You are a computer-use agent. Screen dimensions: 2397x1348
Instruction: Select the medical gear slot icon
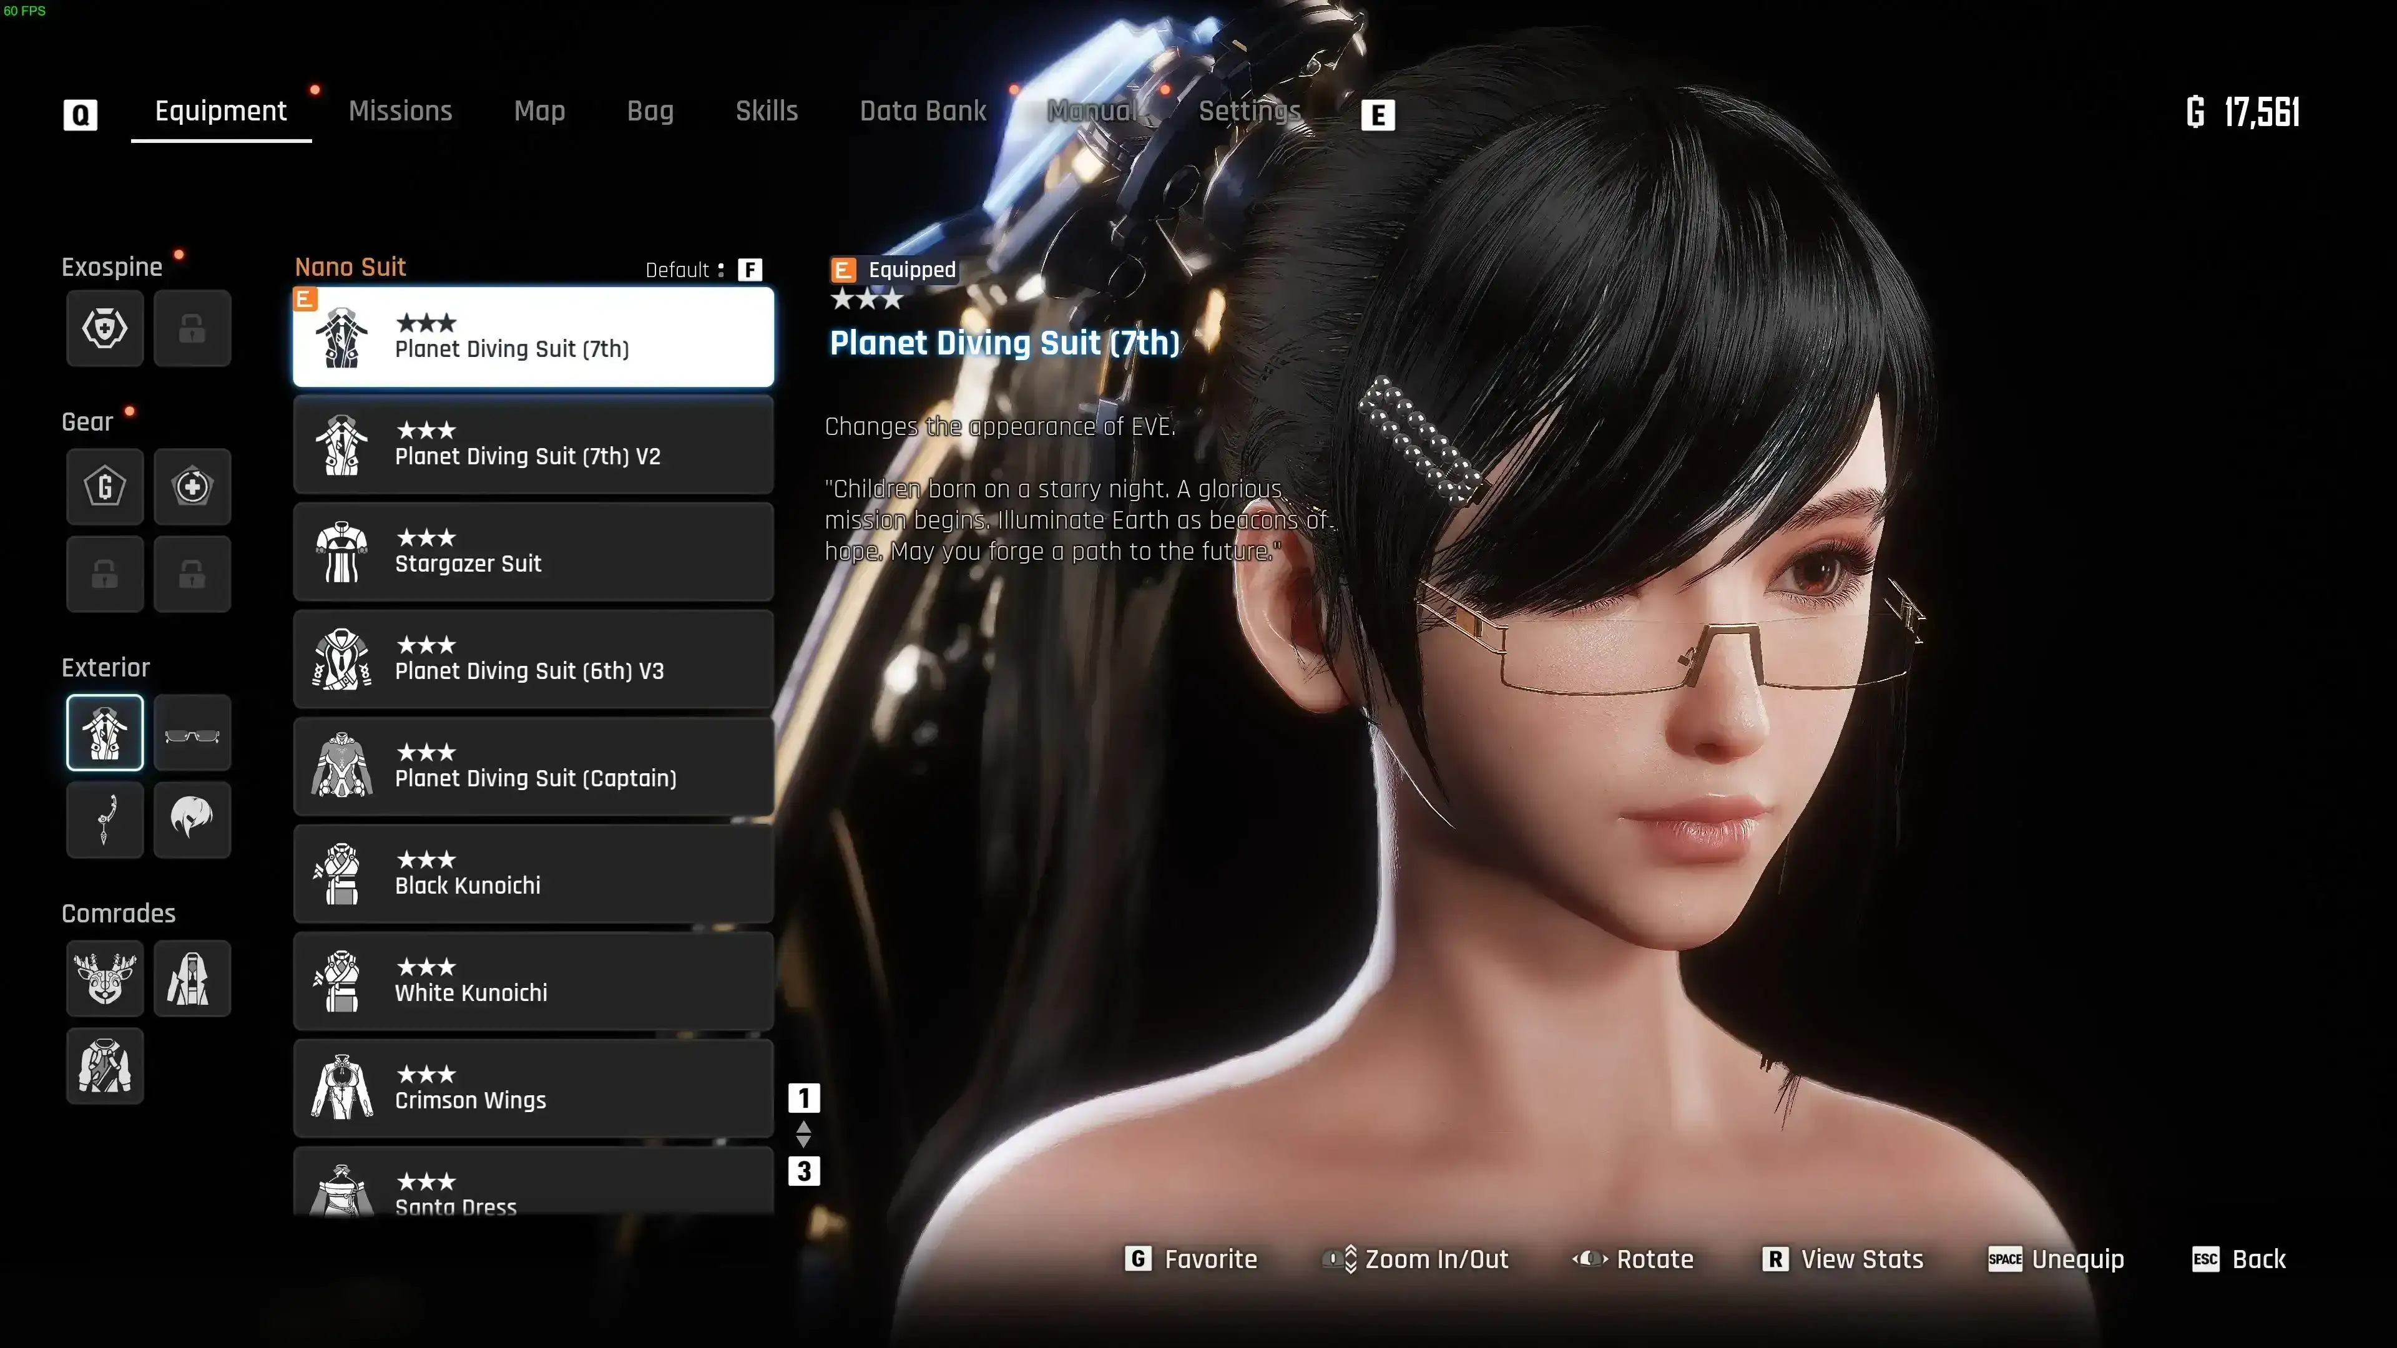tap(193, 487)
